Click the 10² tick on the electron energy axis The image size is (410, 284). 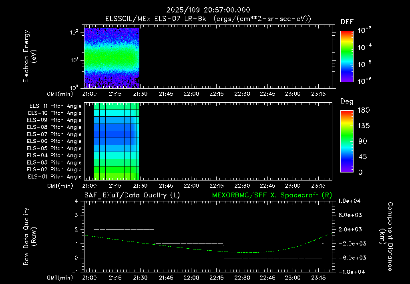tap(74, 33)
